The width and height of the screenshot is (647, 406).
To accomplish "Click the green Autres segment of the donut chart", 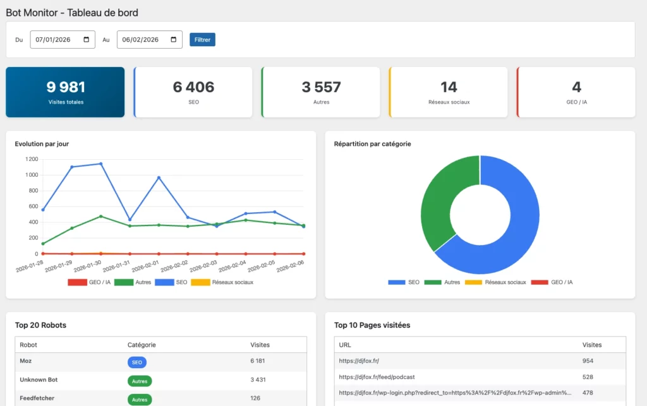I will 440,194.
